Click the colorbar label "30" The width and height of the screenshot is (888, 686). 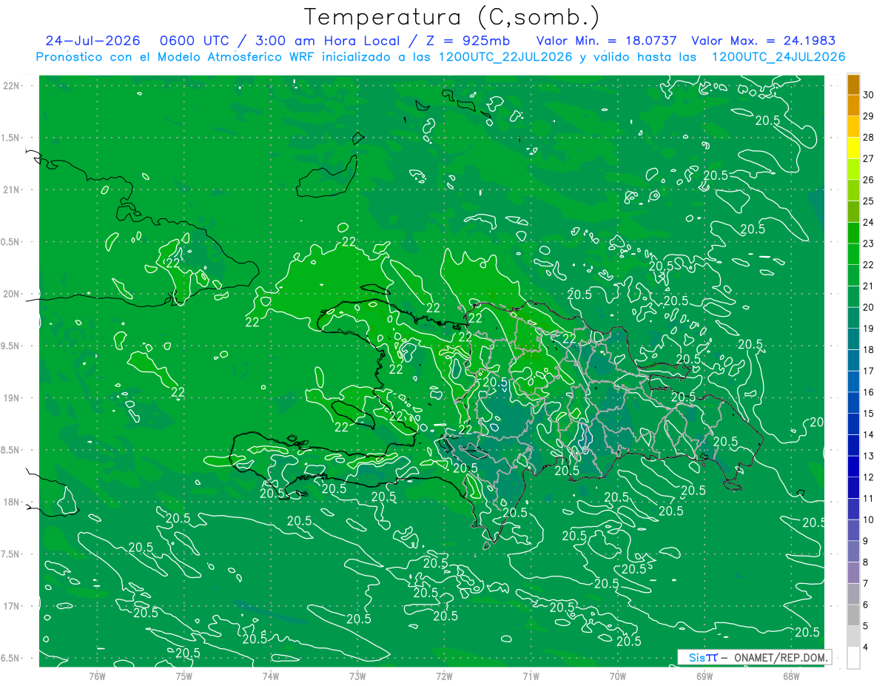tap(869, 95)
